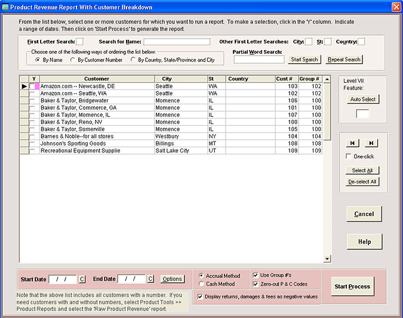Click the Partial Word Search field
The width and height of the screenshot is (403, 318).
259,59
